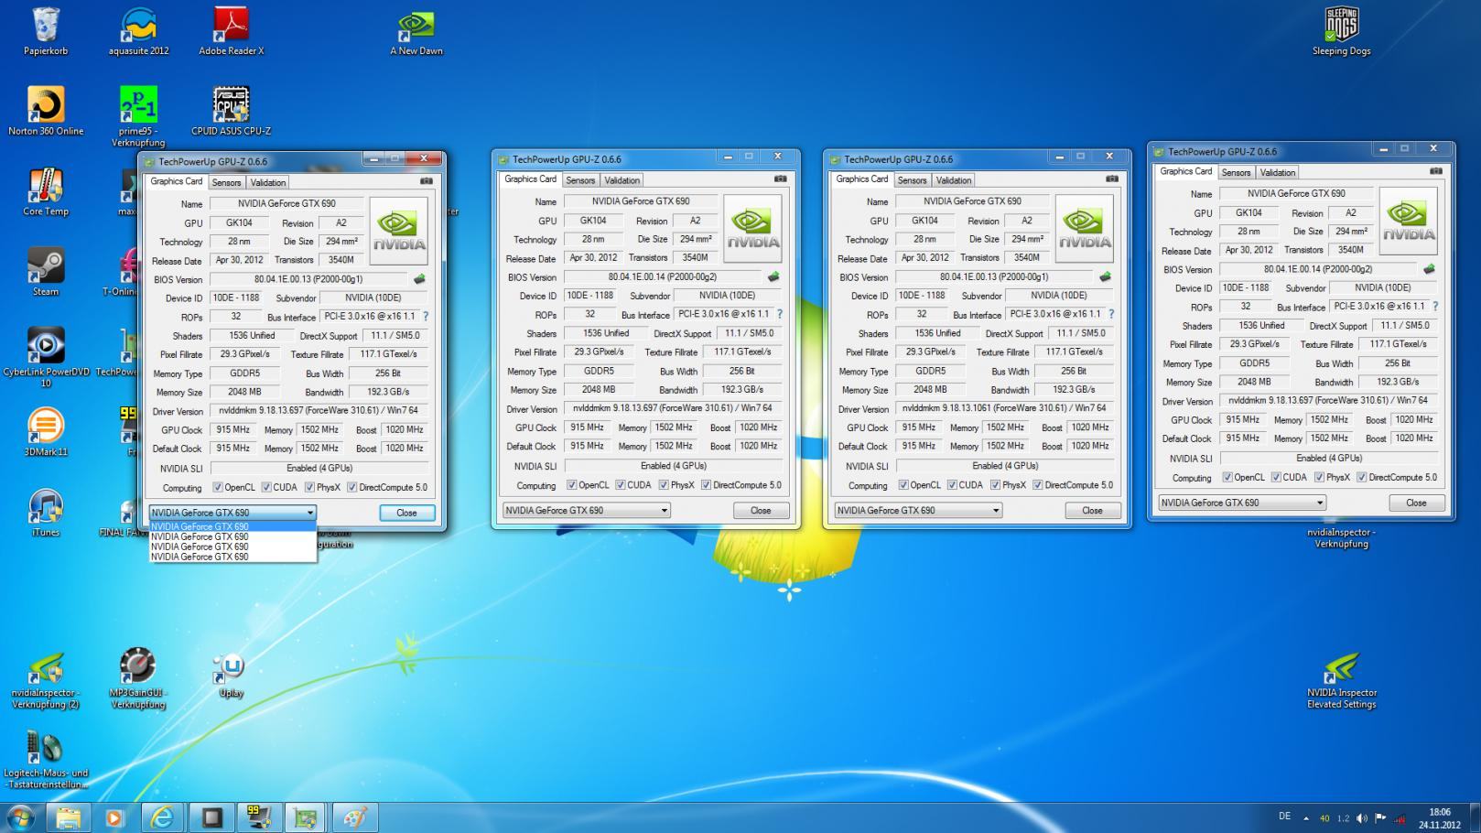Open Sensors tab in rightmost GPU-Z window
The width and height of the screenshot is (1481, 833).
click(x=1236, y=172)
